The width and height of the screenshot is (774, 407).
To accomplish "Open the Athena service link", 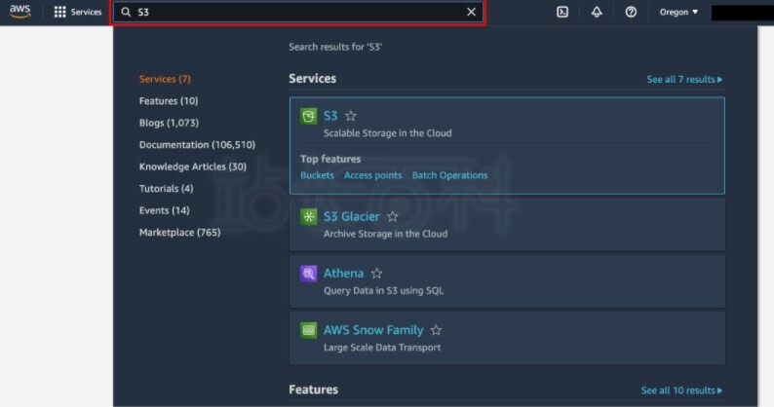I will coord(343,274).
